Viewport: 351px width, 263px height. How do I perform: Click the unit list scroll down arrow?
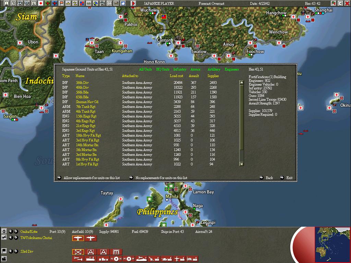click(242, 164)
